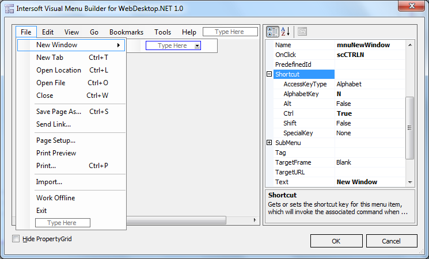Open the Edit menu

coord(48,32)
